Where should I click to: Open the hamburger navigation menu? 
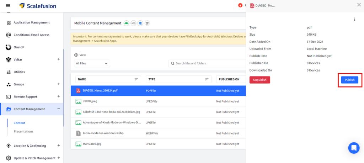point(8,6)
